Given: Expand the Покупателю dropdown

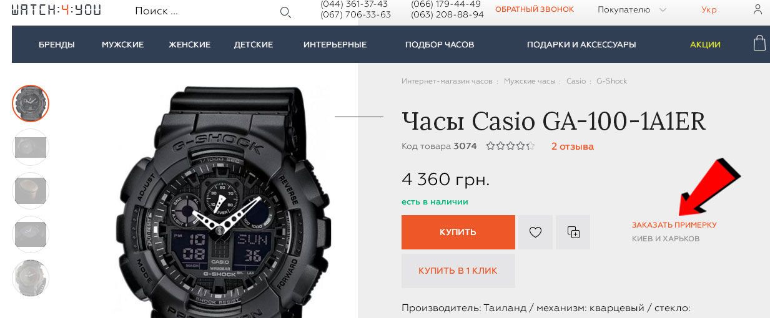Looking at the screenshot, I should (x=631, y=9).
